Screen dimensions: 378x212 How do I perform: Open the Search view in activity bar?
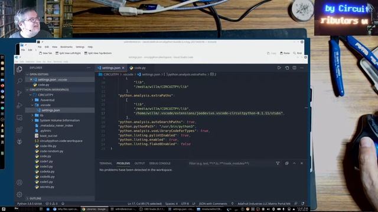coord(19,81)
